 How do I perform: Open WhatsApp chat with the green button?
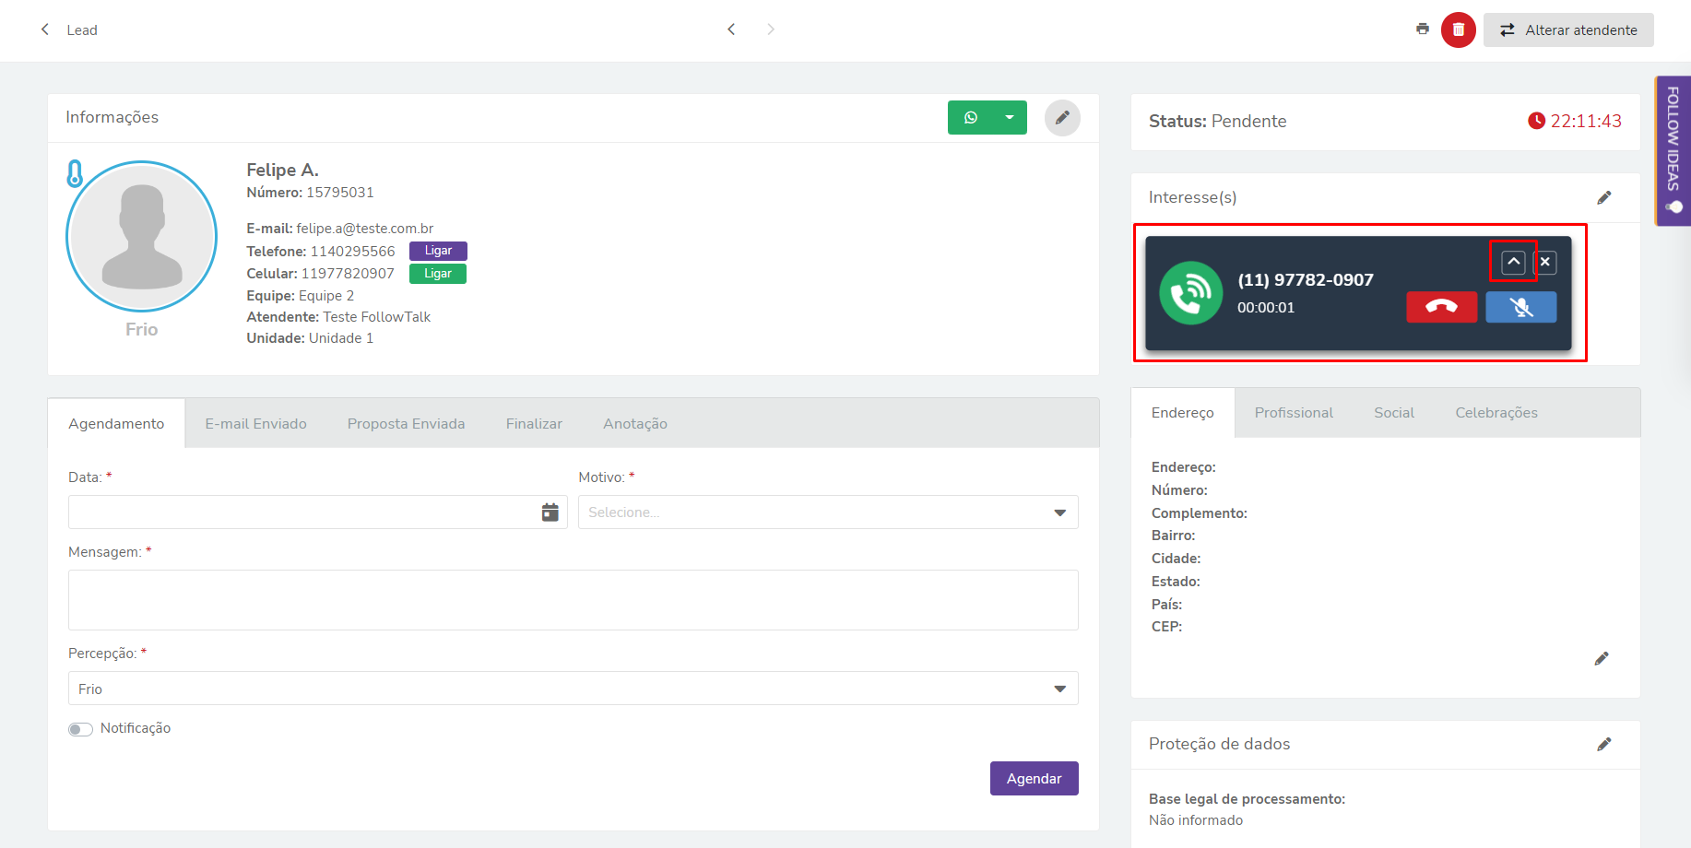click(970, 117)
